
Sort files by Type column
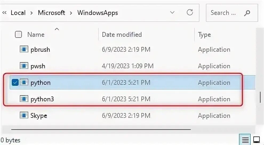(x=204, y=35)
